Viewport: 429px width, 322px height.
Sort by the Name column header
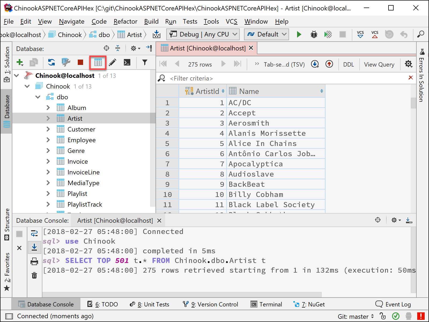pyautogui.click(x=276, y=91)
